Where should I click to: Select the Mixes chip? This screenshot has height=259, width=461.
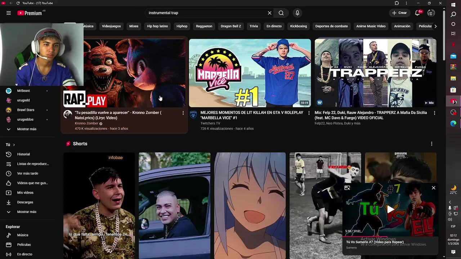pos(134,26)
